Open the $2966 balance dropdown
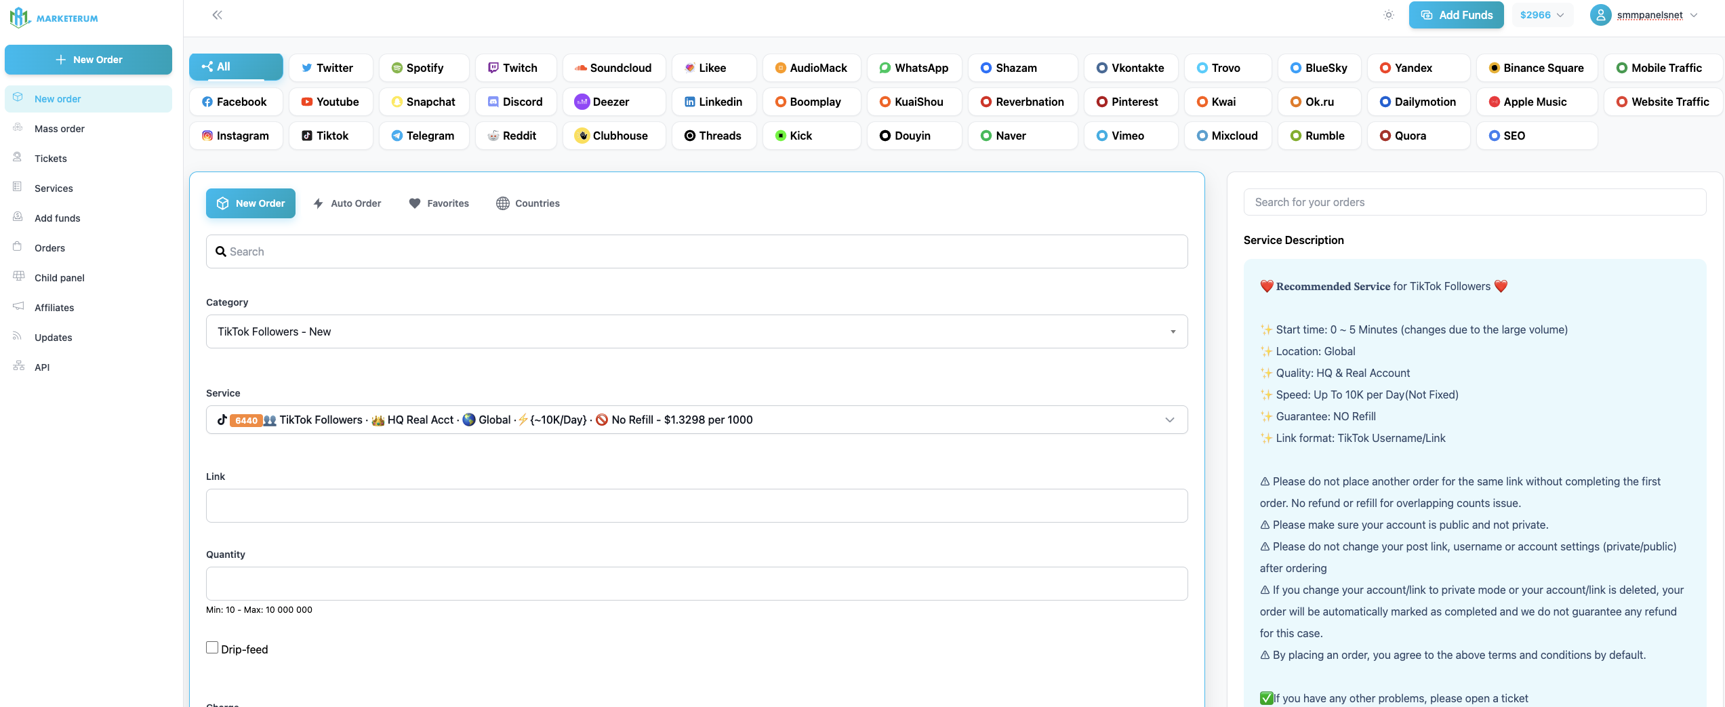Image resolution: width=1725 pixels, height=707 pixels. pyautogui.click(x=1542, y=15)
